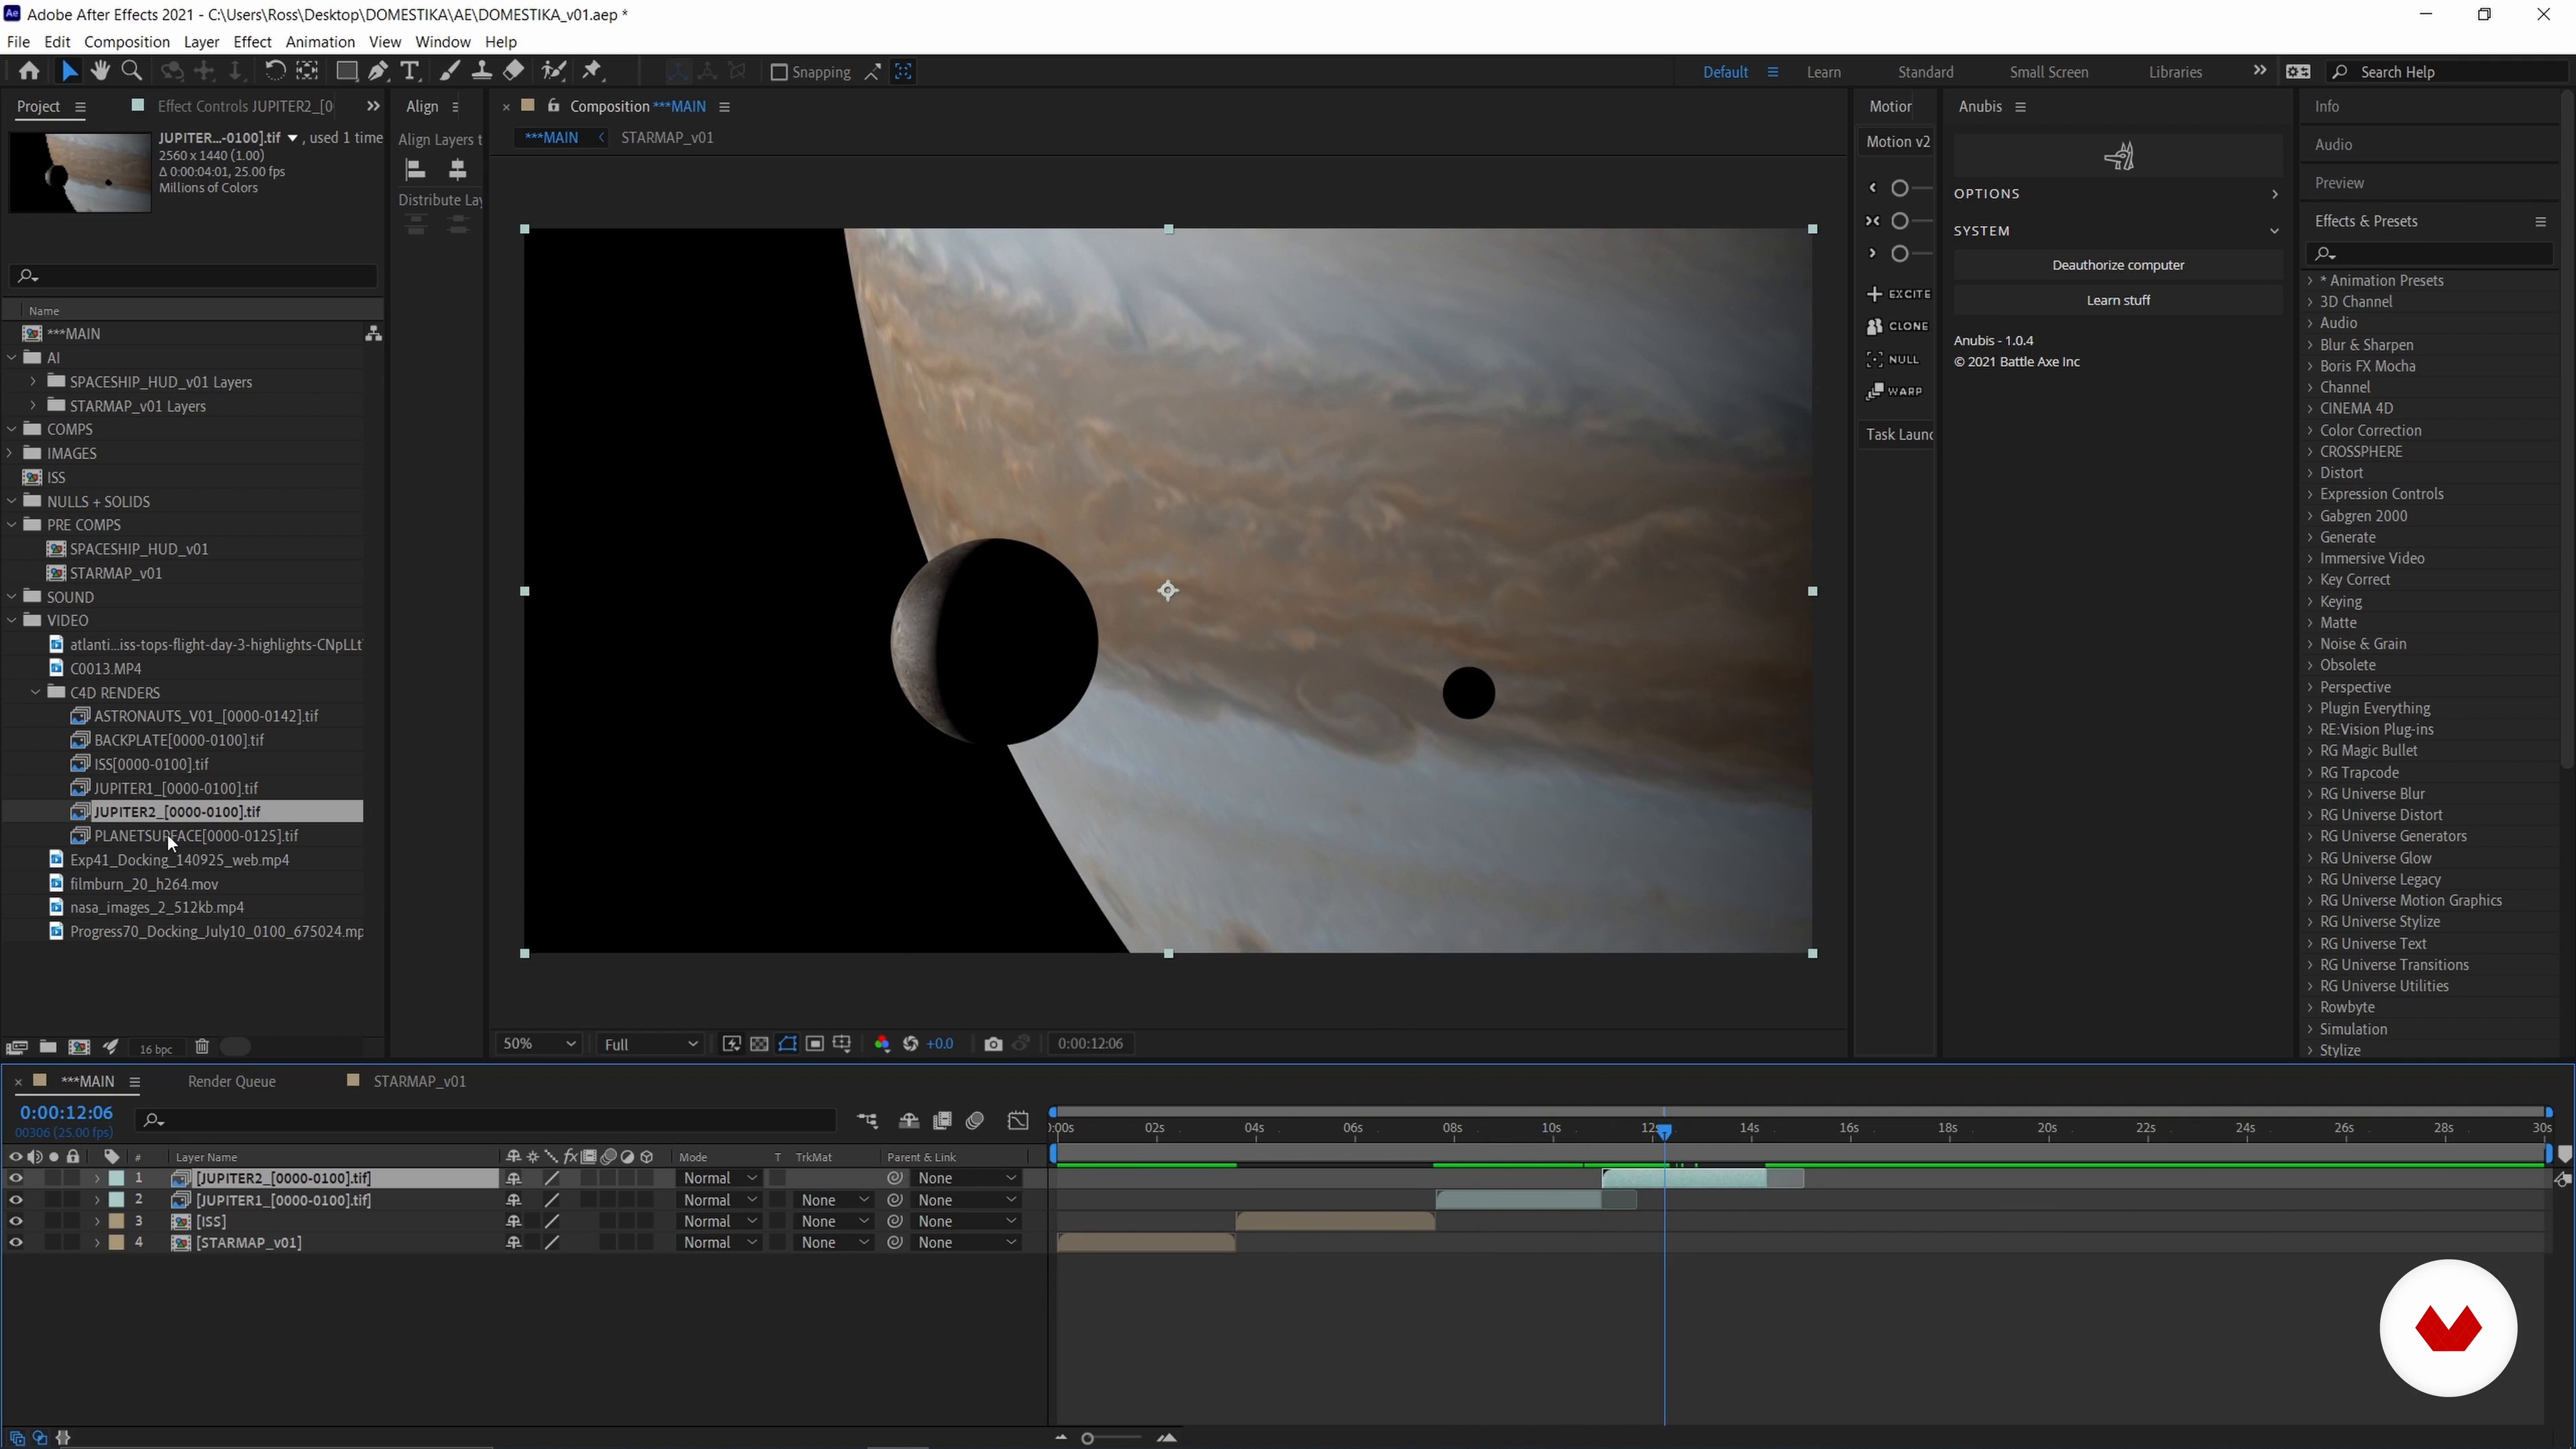Image resolution: width=2576 pixels, height=1449 pixels.
Task: Hide the JUPITER2 layer with eye icon
Action: (x=16, y=1178)
